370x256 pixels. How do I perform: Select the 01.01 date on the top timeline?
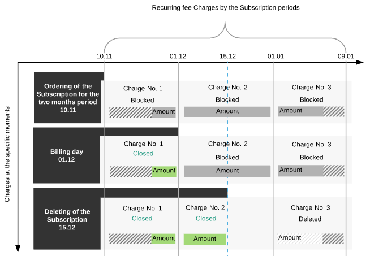pos(276,56)
